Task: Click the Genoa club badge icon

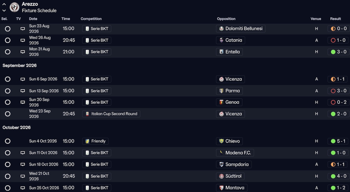Action: (x=221, y=102)
